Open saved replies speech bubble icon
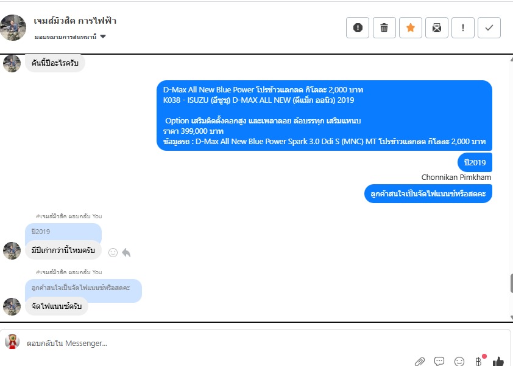513x366 pixels. click(x=439, y=361)
